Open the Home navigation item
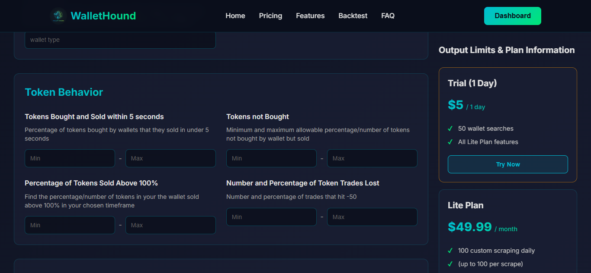 click(x=235, y=16)
